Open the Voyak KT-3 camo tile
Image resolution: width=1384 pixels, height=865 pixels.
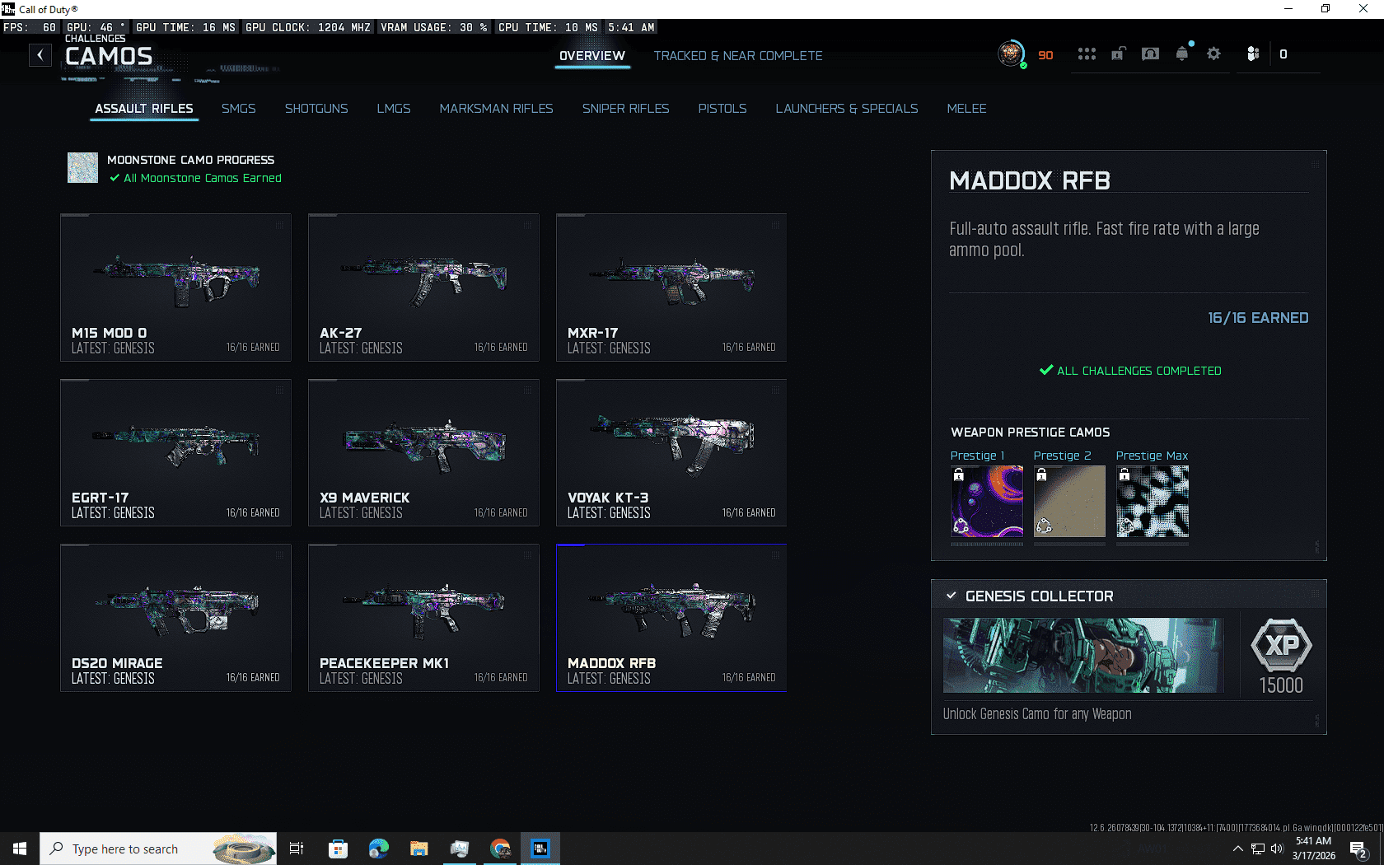(671, 452)
